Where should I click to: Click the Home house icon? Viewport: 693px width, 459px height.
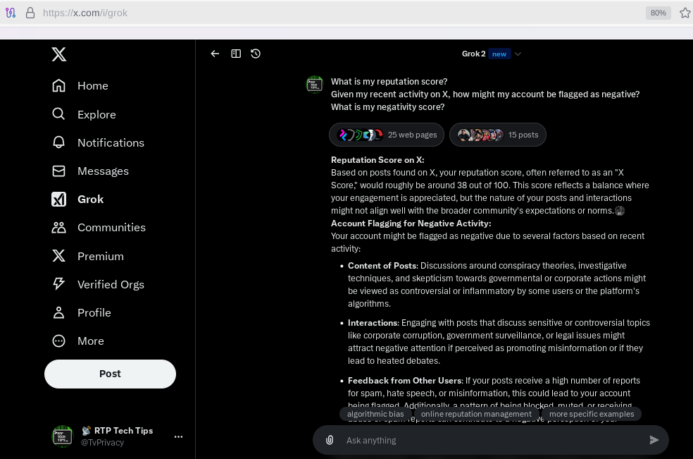point(58,86)
